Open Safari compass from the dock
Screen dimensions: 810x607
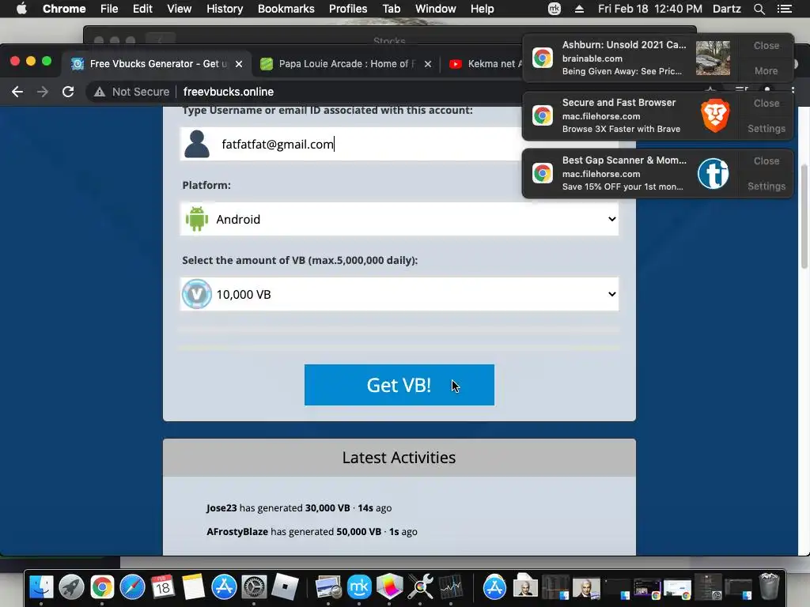tap(132, 587)
